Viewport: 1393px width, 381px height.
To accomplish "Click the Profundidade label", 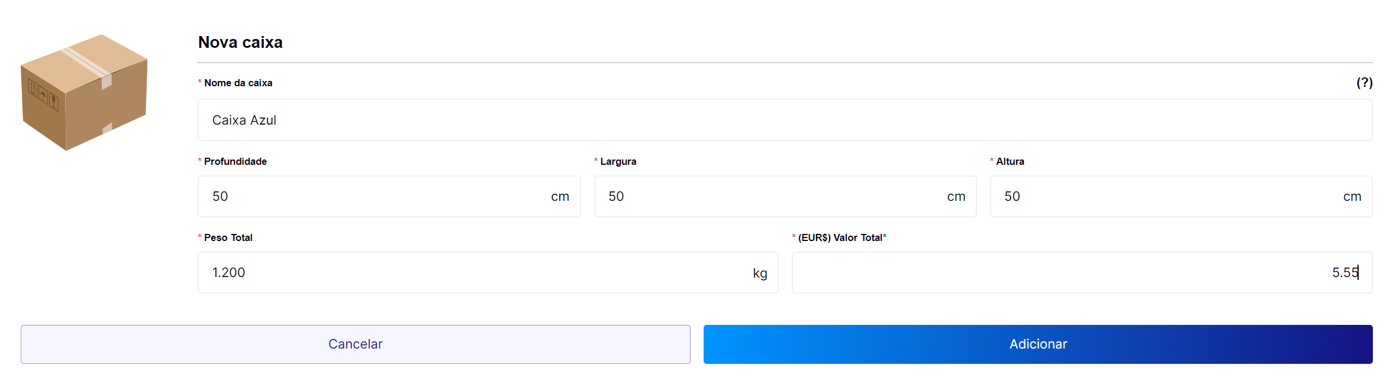I will [x=235, y=161].
